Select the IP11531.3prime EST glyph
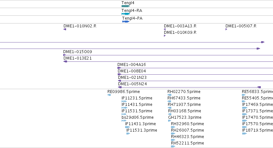This screenshot has height=148, width=273. pos(128,134)
